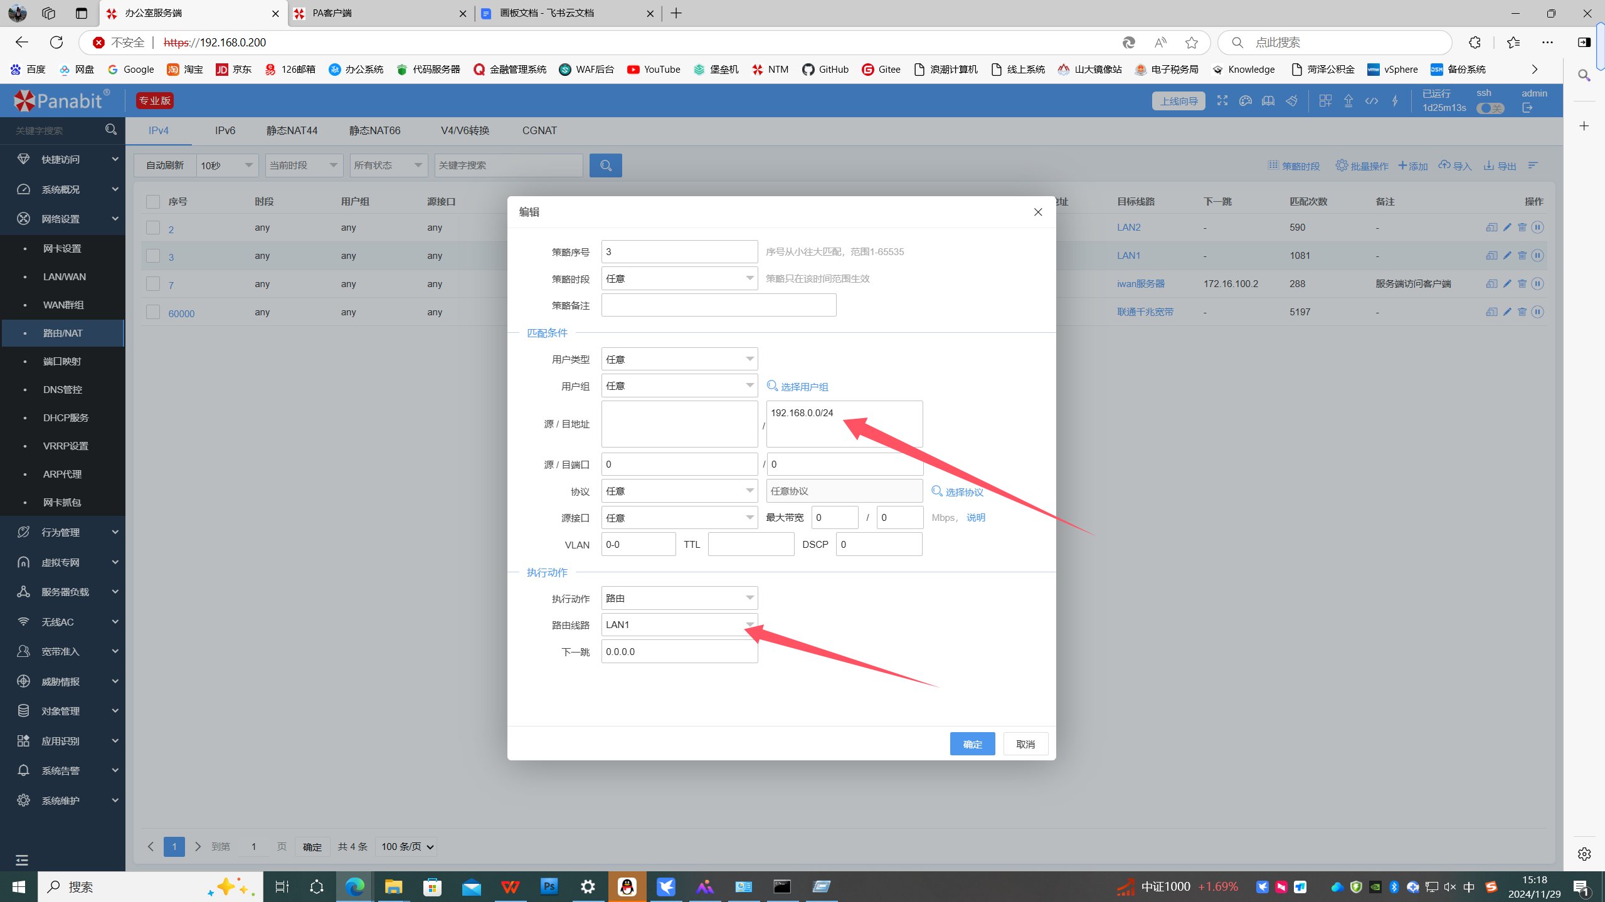
Task: Open the manual book icon in header
Action: pos(1268,100)
